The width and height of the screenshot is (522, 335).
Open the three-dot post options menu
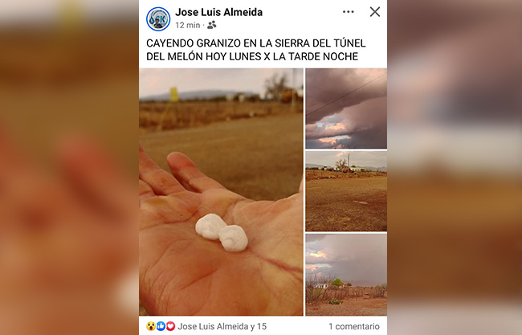click(349, 12)
